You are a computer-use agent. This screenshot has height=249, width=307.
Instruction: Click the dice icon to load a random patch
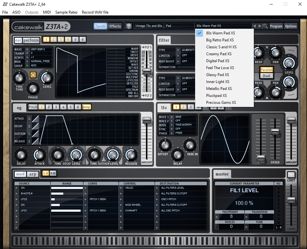click(x=129, y=26)
